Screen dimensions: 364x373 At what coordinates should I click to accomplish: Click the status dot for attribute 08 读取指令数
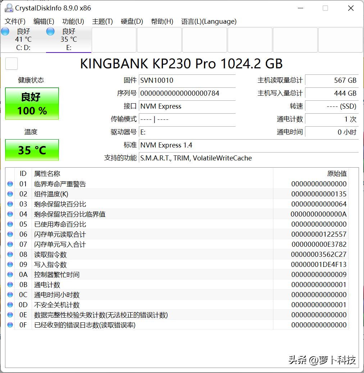[x=10, y=254]
